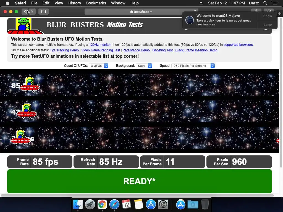Open the Edit menu
Screen dimensions: 283x212
tap(46, 3)
